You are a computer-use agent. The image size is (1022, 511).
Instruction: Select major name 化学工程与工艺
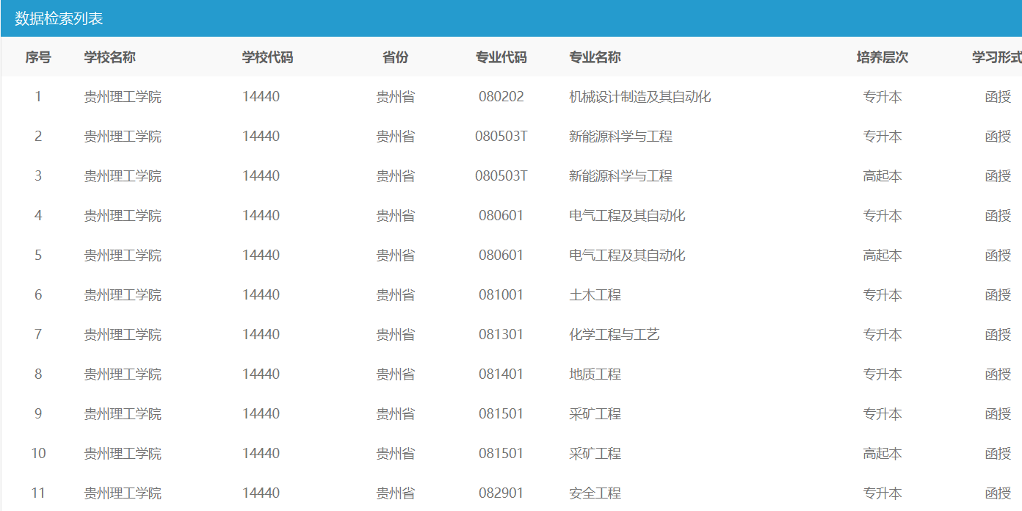point(615,335)
